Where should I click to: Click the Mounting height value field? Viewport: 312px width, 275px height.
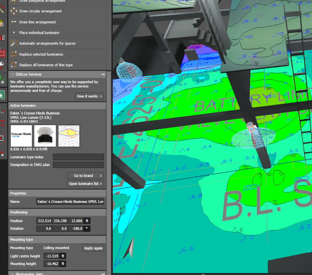click(x=52, y=264)
